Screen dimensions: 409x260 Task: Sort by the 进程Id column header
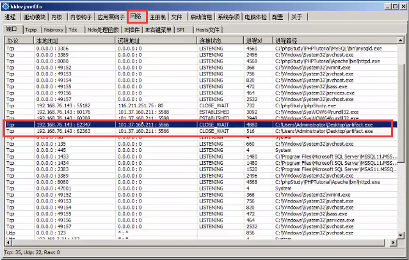pyautogui.click(x=259, y=40)
